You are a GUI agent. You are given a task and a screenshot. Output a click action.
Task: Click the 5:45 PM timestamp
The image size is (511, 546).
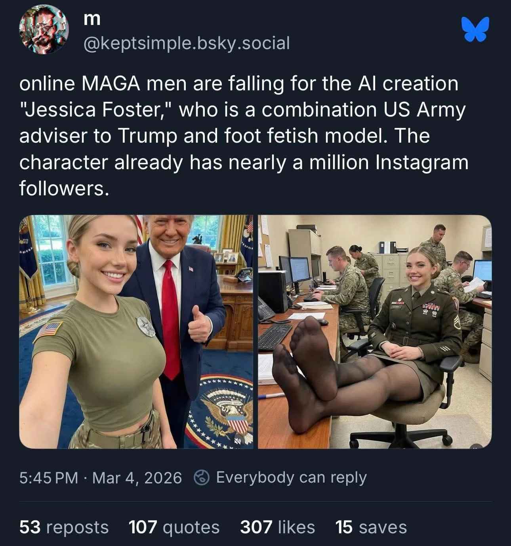click(x=49, y=477)
